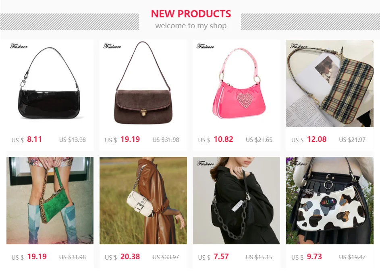Click the US $10.82 sale price

[216, 139]
